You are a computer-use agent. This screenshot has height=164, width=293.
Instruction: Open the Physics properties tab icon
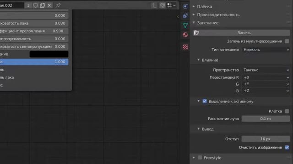185,6
